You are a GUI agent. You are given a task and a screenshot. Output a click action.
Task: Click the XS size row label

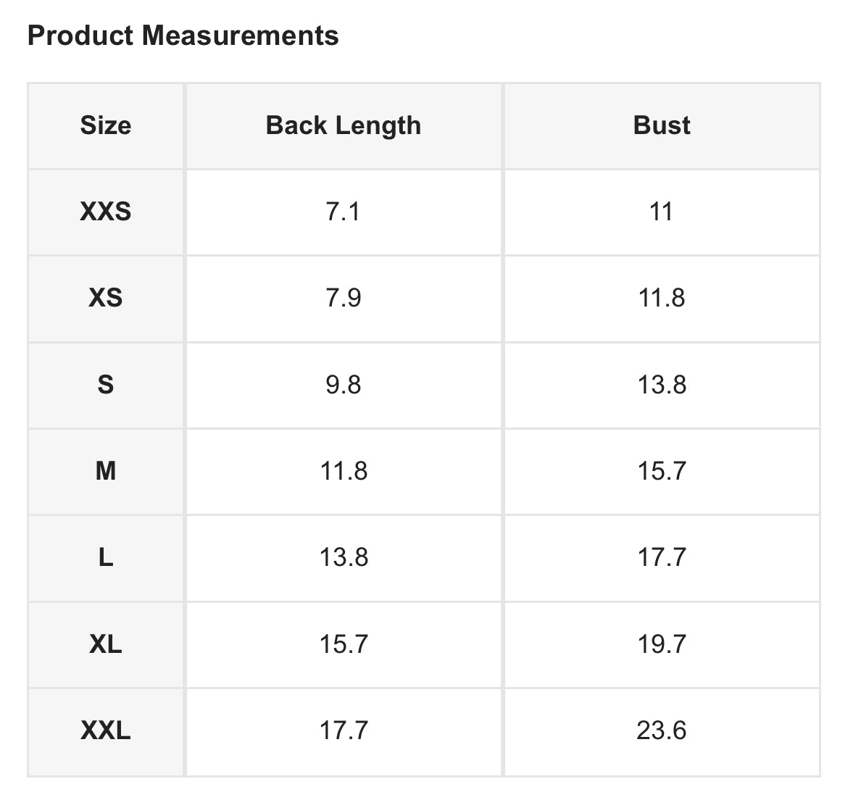pyautogui.click(x=106, y=298)
